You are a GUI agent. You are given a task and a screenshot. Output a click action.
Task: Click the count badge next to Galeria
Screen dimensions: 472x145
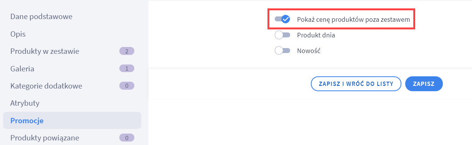click(x=127, y=69)
